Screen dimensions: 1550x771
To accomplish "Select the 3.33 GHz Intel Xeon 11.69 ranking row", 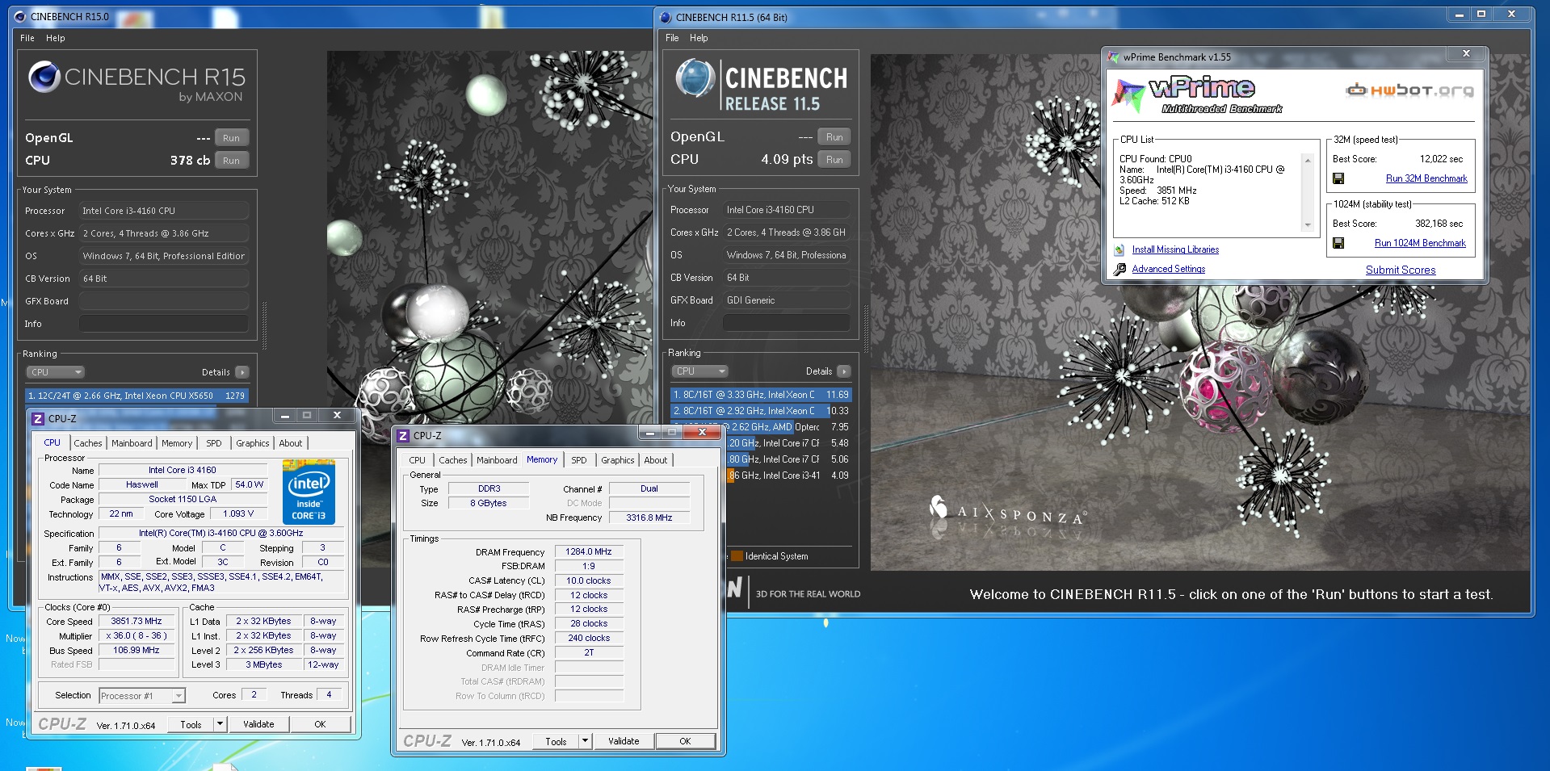I will point(761,395).
